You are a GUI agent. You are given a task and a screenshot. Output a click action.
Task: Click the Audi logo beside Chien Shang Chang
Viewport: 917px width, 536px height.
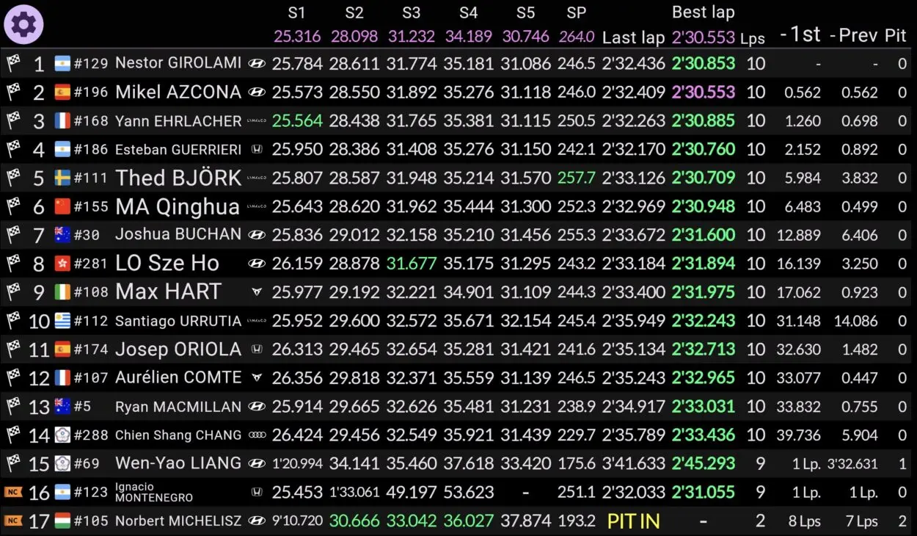coord(256,435)
